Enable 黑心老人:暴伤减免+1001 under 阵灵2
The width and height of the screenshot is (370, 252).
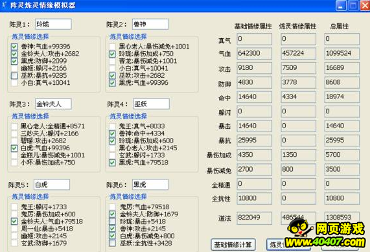click(112, 47)
